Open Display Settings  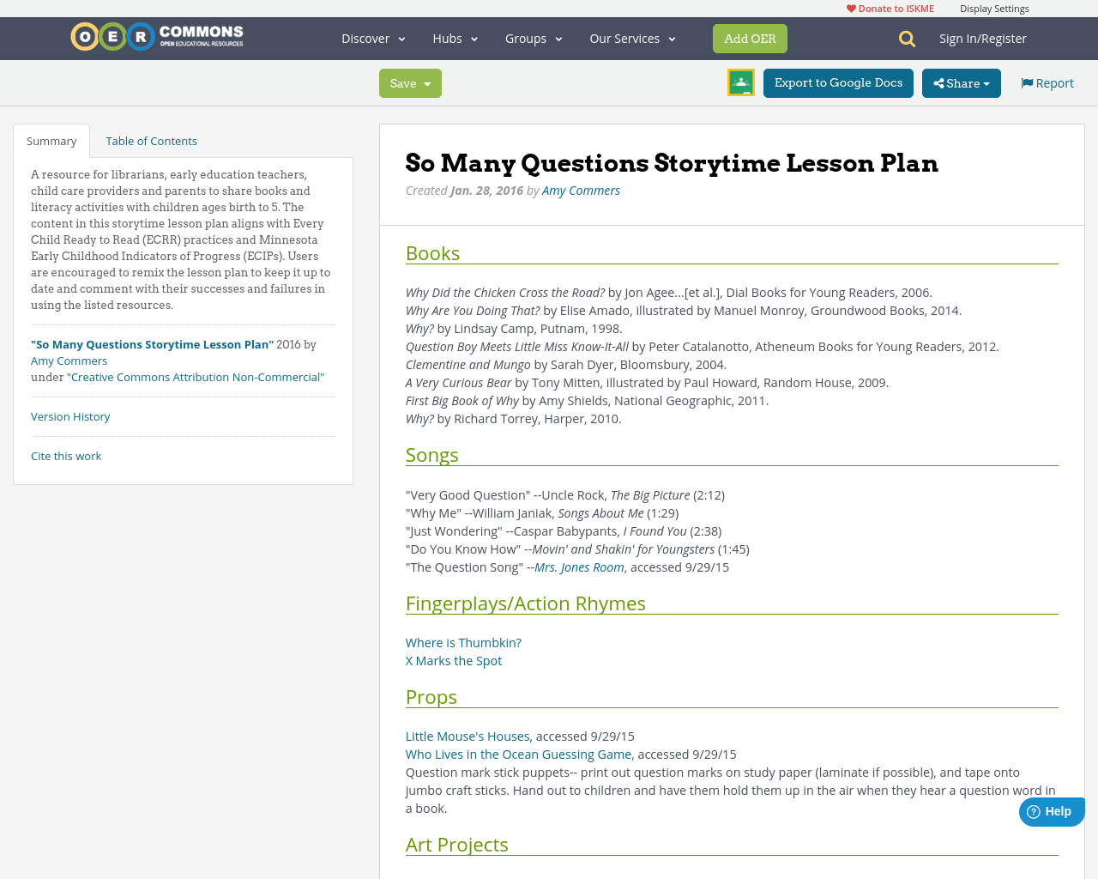[994, 8]
